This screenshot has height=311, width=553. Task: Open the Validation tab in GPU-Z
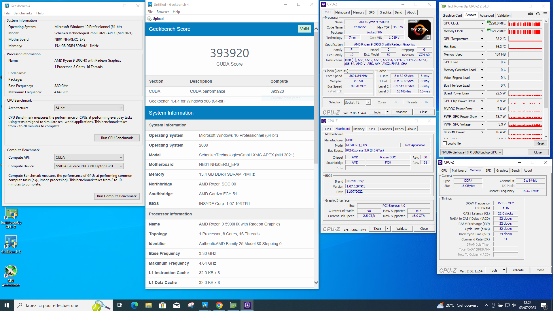pos(504,16)
